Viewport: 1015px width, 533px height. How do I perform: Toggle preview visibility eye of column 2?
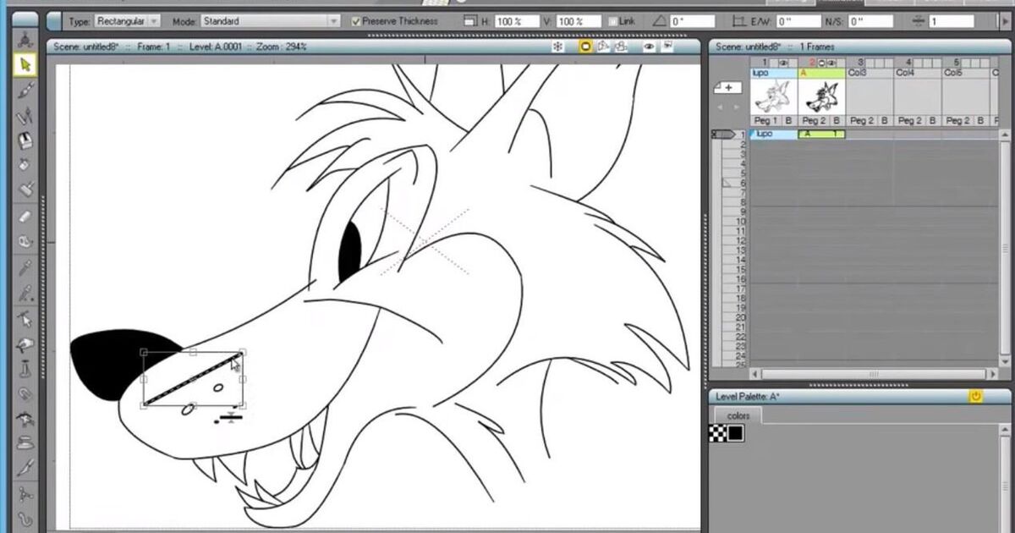[x=832, y=63]
